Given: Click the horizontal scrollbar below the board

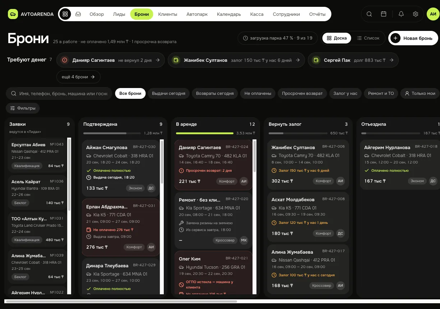Looking at the screenshot, I should coord(121,301).
